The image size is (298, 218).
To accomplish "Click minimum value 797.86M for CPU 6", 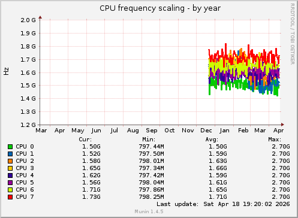I will pyautogui.click(x=151, y=190).
